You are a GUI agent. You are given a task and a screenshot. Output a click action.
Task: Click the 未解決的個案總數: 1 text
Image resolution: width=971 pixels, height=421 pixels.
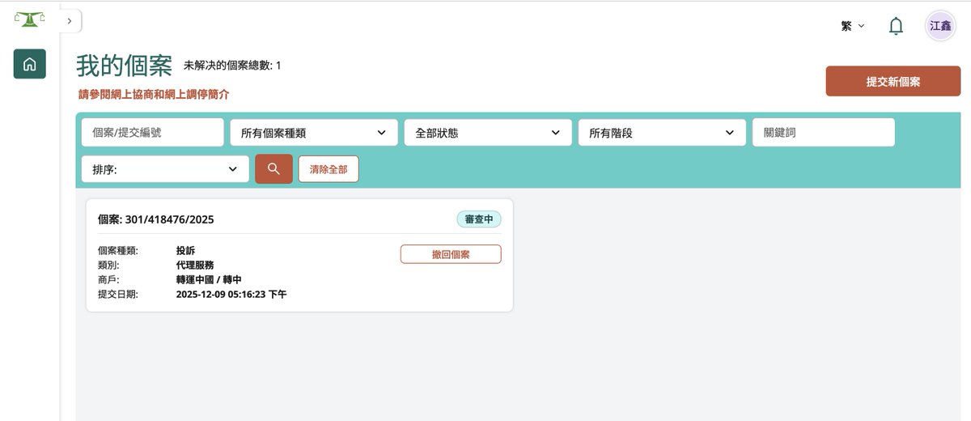[232, 66]
